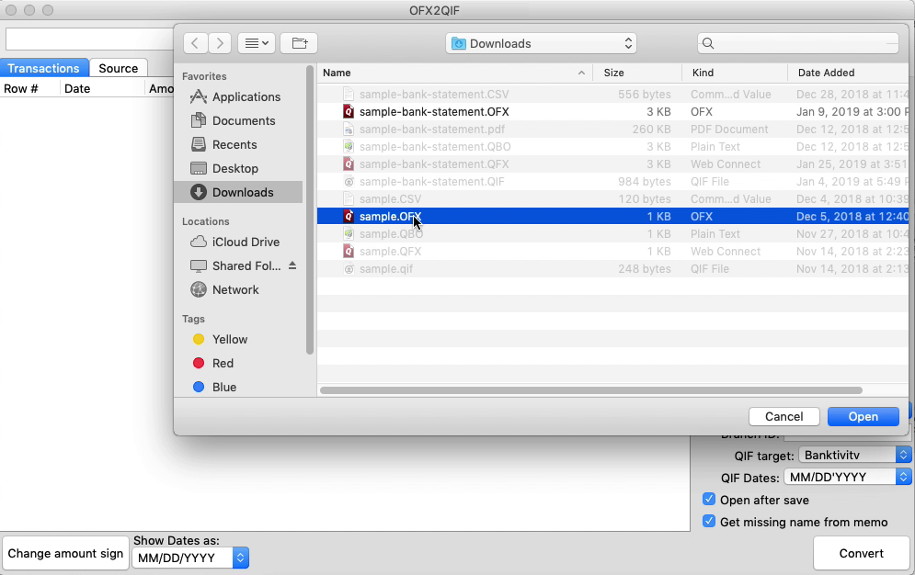Go back in file dialog navigation

pos(195,43)
